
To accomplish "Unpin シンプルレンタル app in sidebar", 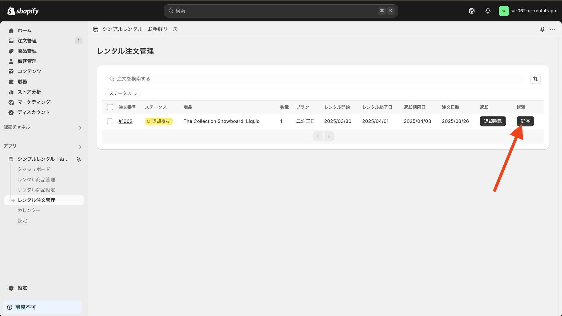I will pos(78,159).
